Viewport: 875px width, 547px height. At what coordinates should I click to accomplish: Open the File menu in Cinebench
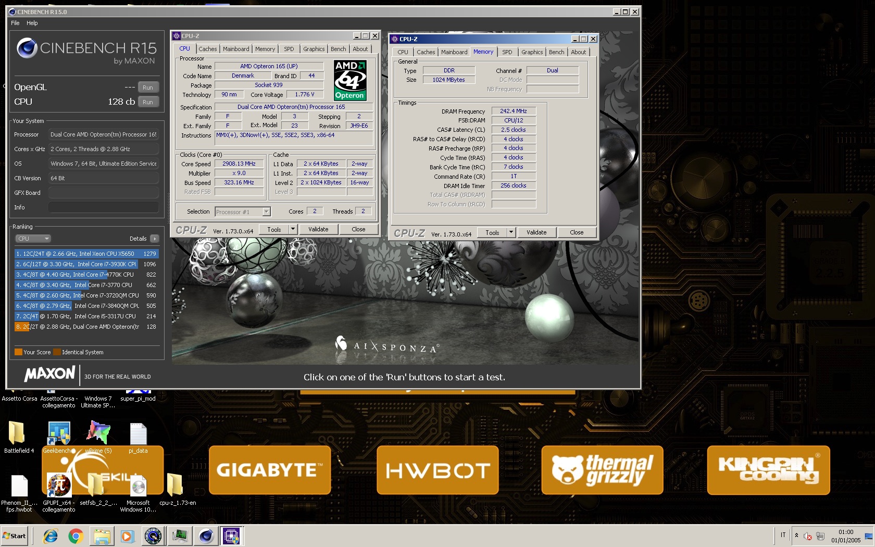(15, 23)
